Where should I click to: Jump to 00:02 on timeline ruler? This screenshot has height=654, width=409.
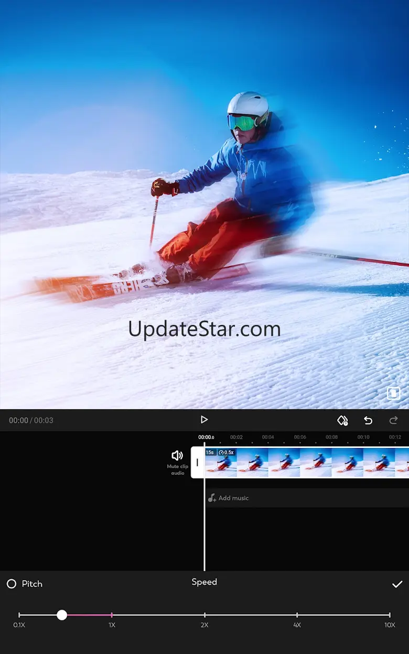coord(236,437)
